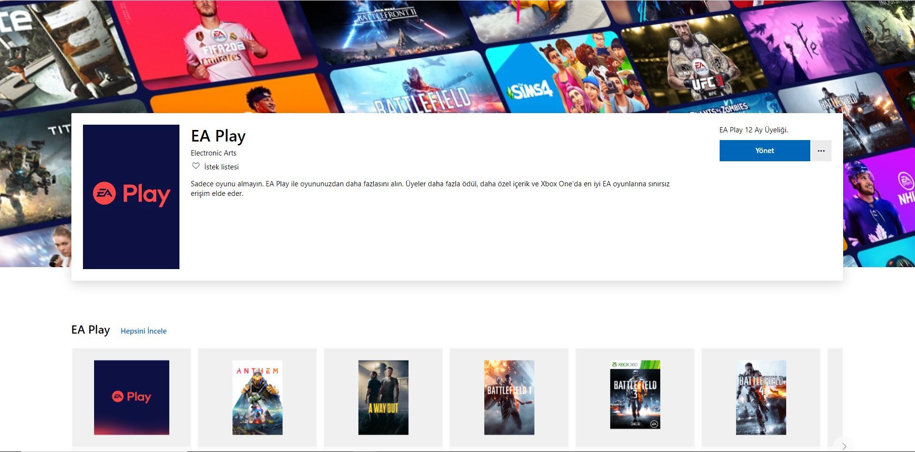Open the Anthem game cover
The height and width of the screenshot is (452, 915).
[258, 398]
